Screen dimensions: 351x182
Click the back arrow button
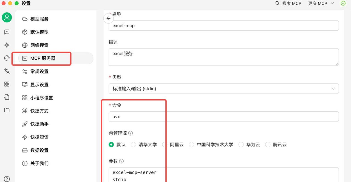coord(108,18)
